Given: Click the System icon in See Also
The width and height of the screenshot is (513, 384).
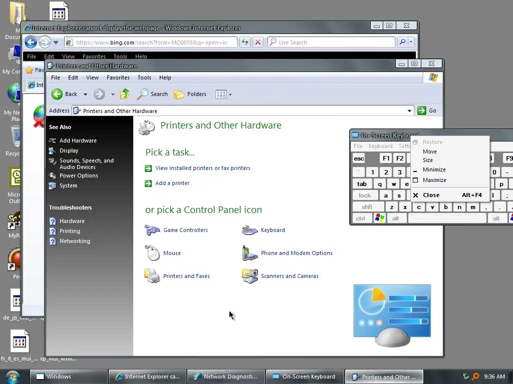Looking at the screenshot, I should tap(52, 185).
